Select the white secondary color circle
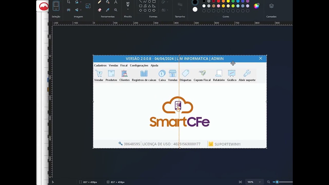329x185 pixels. coord(195,10)
